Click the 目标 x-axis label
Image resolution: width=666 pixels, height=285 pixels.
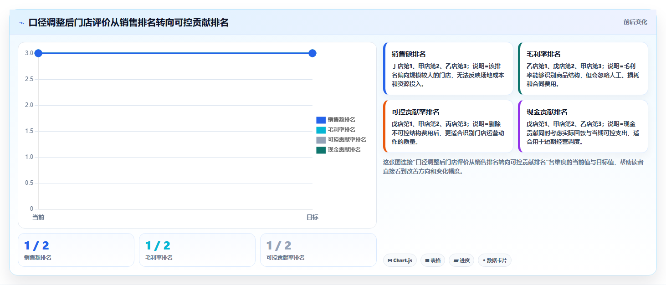pyautogui.click(x=313, y=218)
